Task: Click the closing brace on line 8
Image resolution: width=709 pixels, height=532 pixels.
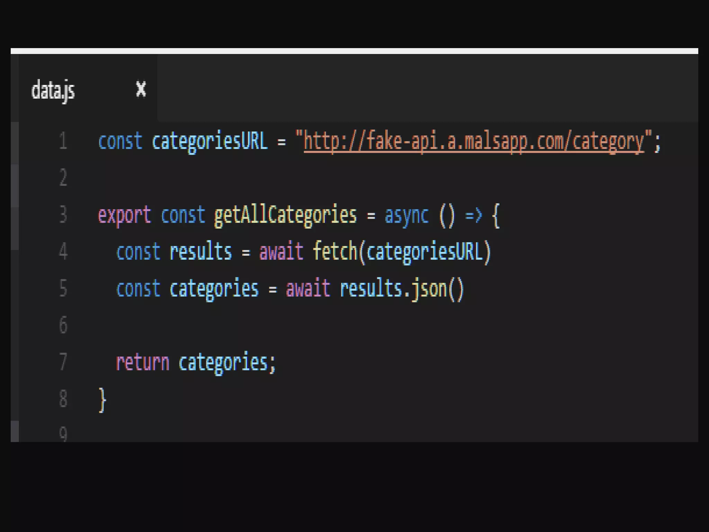Action: click(102, 399)
